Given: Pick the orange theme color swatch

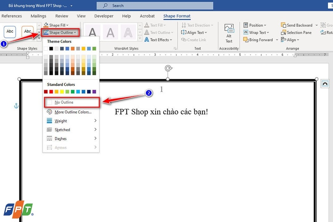Looking at the screenshot, I should [x=72, y=49].
